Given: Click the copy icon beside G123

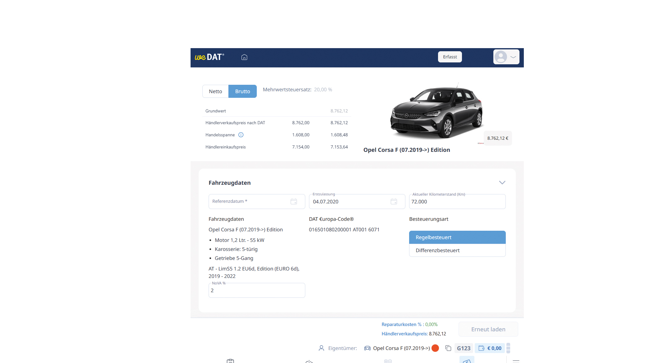Looking at the screenshot, I should 448,348.
